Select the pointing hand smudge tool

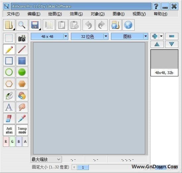[x=22, y=107]
